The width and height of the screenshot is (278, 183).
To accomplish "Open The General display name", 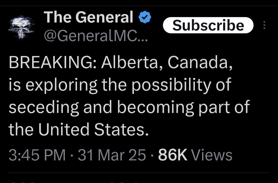I will coord(89,17).
